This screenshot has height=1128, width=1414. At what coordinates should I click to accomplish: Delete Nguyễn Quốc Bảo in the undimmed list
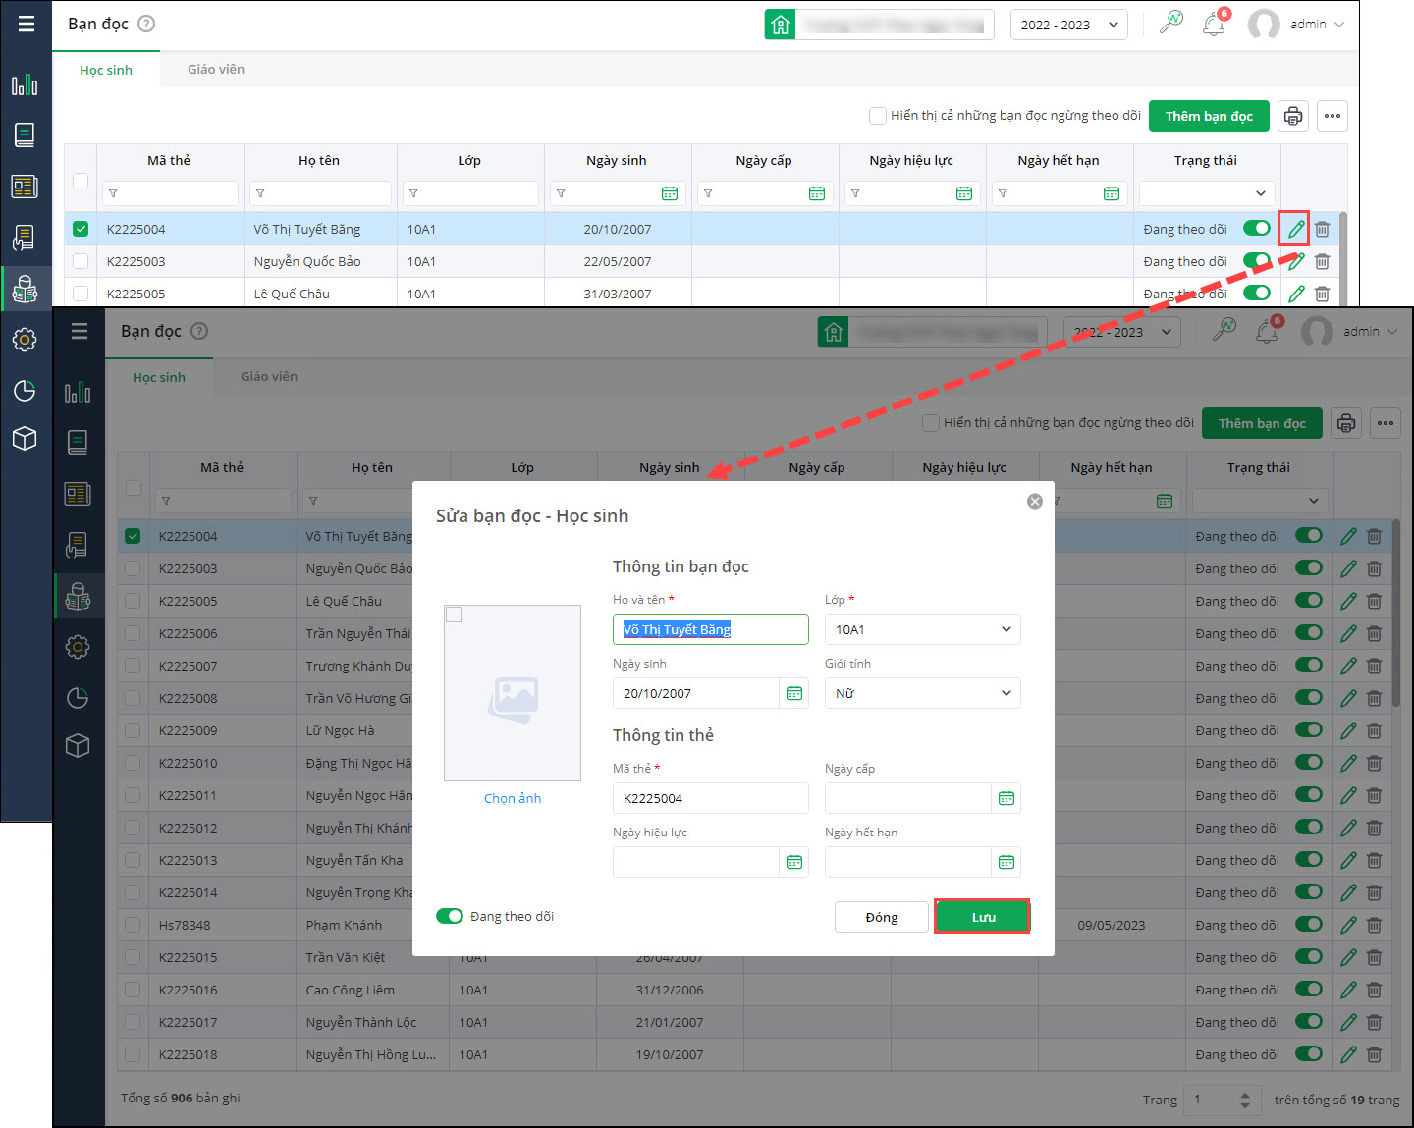[x=1323, y=261]
